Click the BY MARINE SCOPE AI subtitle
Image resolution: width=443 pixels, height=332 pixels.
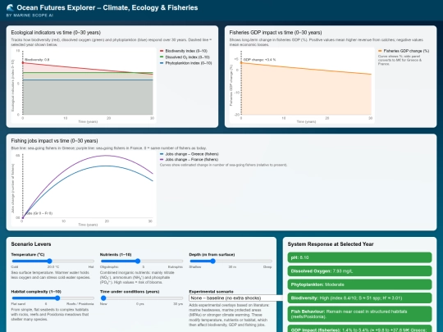tap(30, 16)
